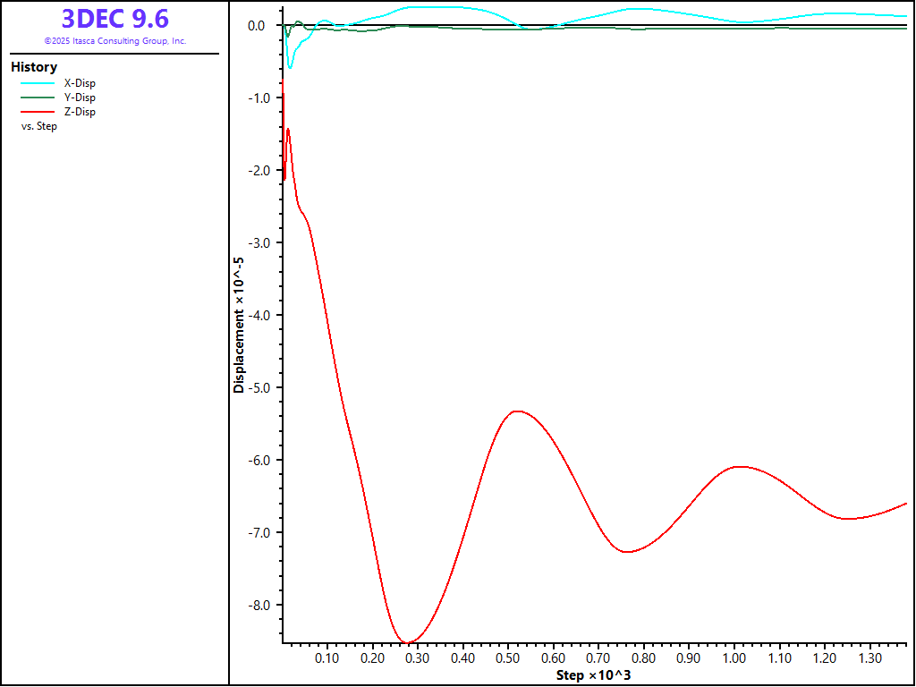
Task: Click the cyan X-Disp legend line
Action: pos(37,83)
